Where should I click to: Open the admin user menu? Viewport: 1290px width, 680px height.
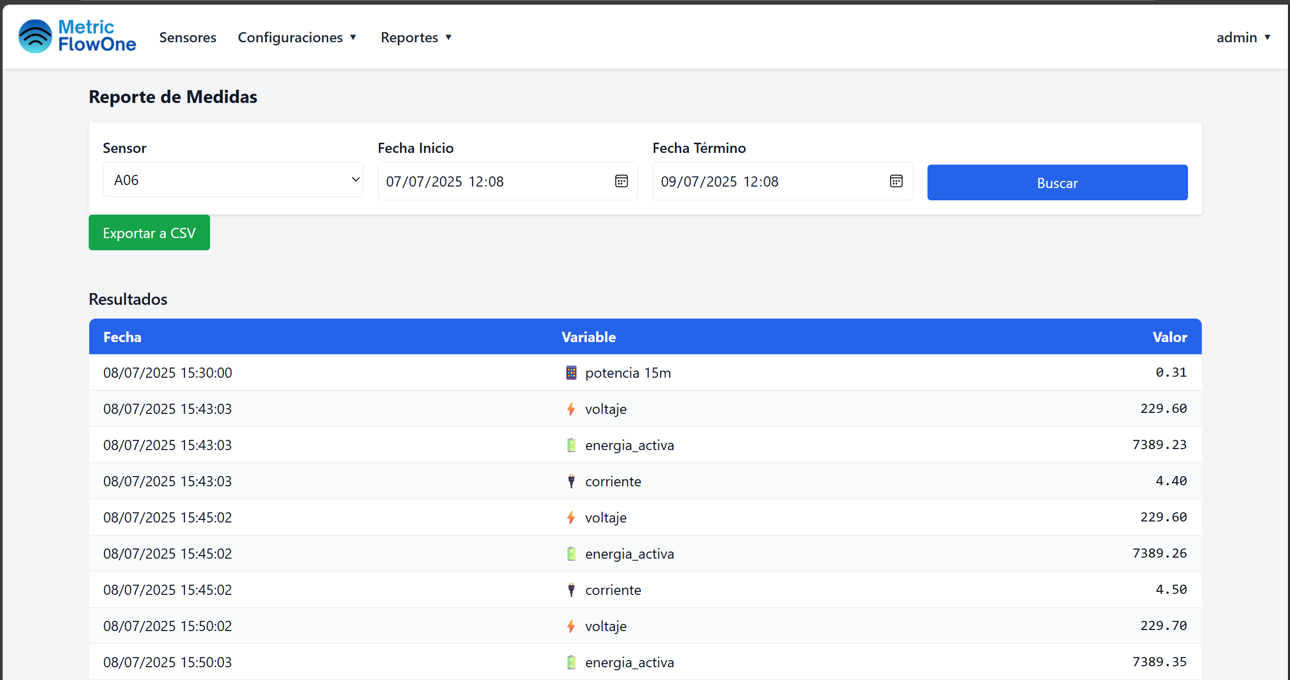point(1243,37)
